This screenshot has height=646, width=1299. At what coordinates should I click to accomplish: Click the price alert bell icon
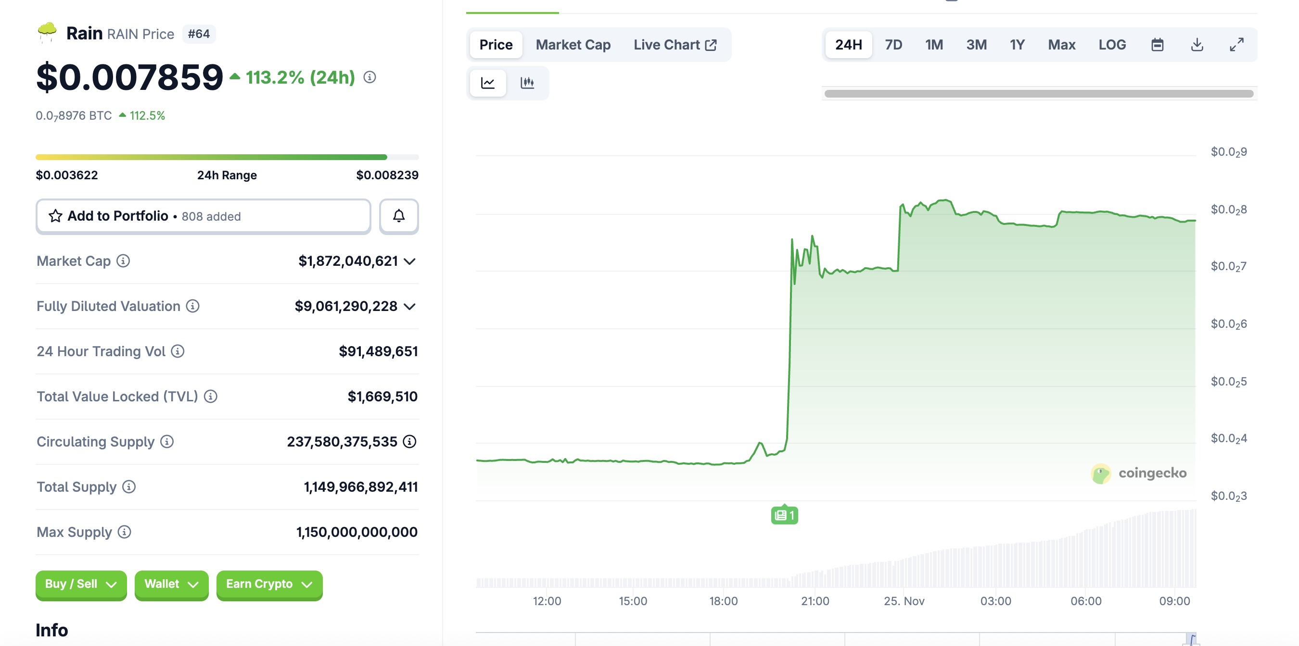(398, 216)
